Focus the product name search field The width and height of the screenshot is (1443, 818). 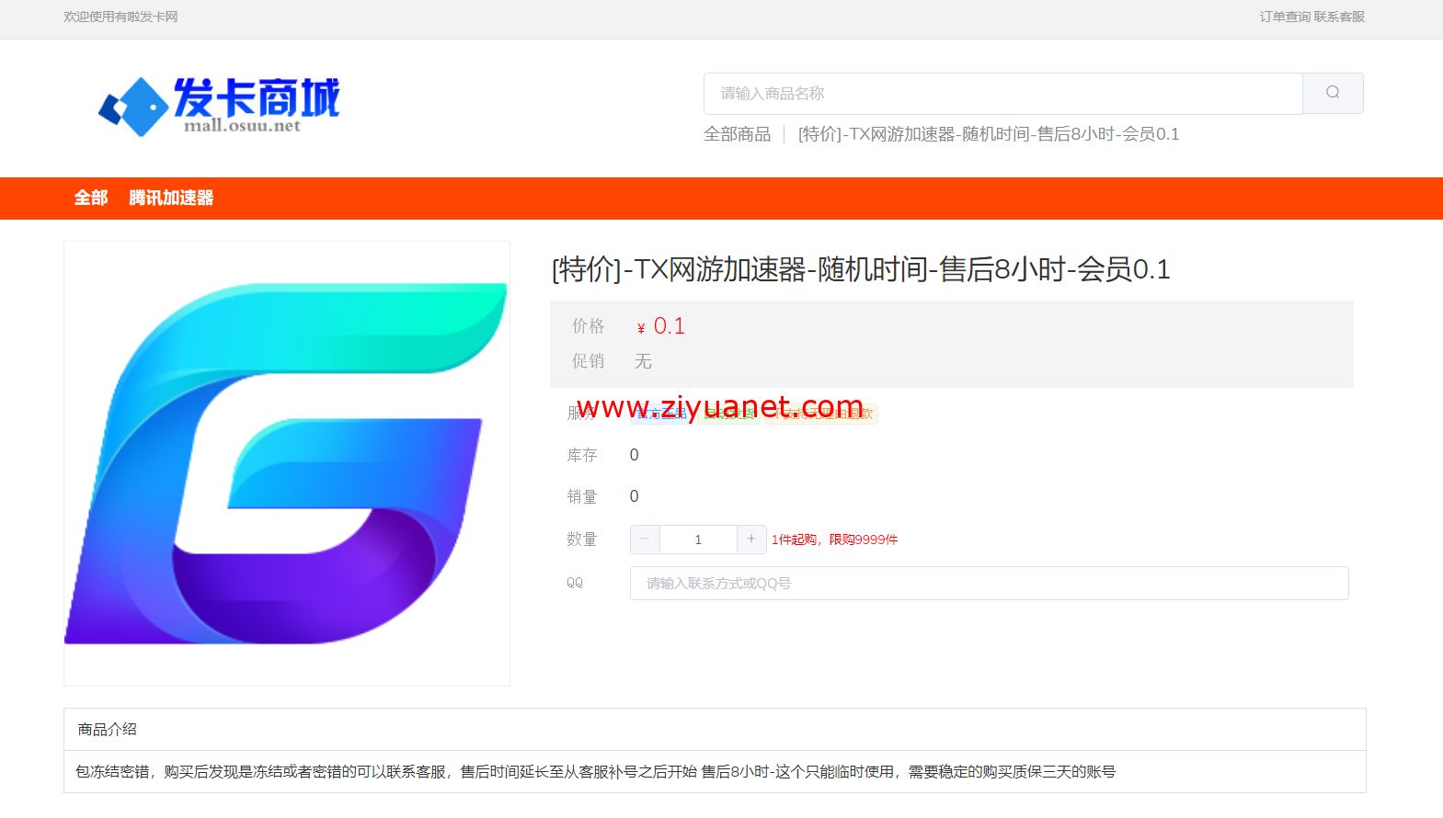tap(1002, 93)
